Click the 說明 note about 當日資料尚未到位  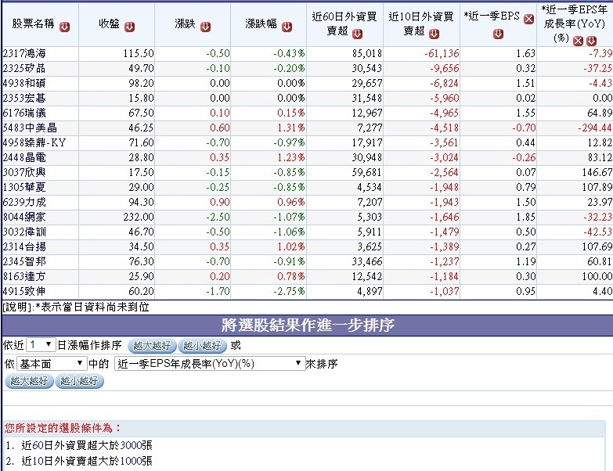[x=76, y=307]
